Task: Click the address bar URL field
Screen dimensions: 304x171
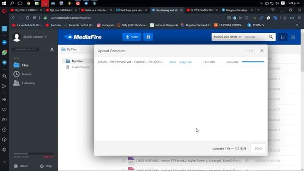Action: coord(136,18)
